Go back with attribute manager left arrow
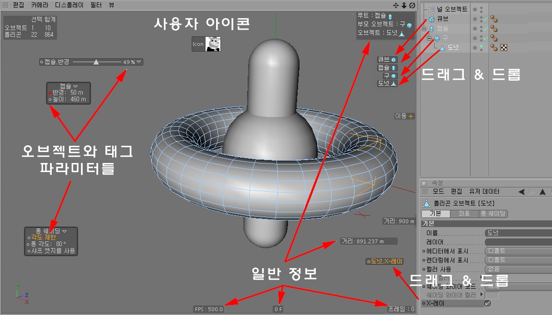This screenshot has height=315, width=552. pos(521,192)
